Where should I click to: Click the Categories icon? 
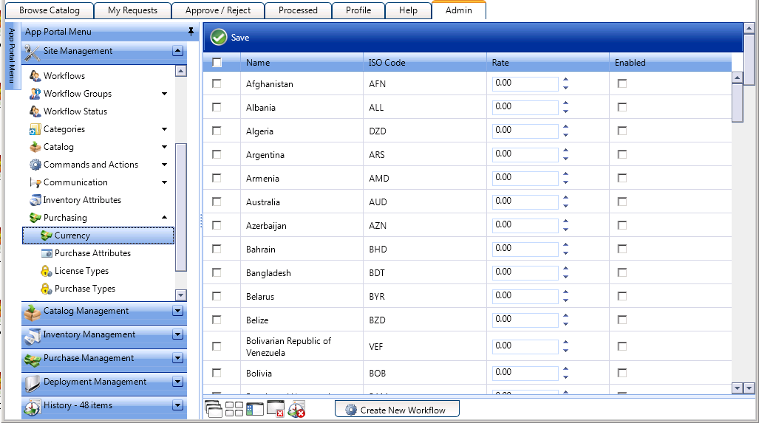click(35, 129)
